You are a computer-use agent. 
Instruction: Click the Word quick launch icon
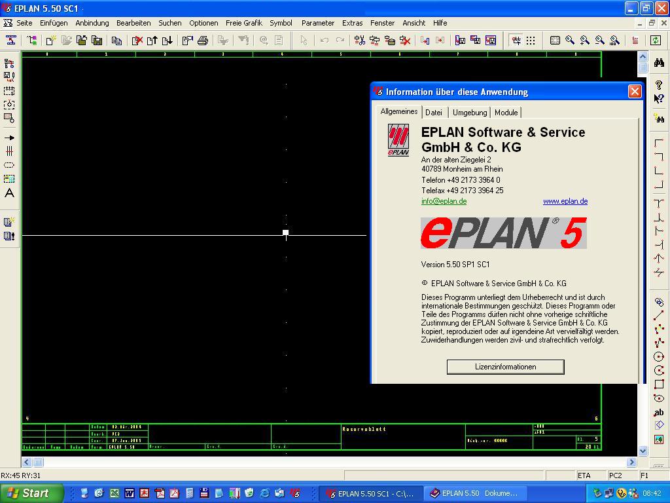pyautogui.click(x=130, y=493)
